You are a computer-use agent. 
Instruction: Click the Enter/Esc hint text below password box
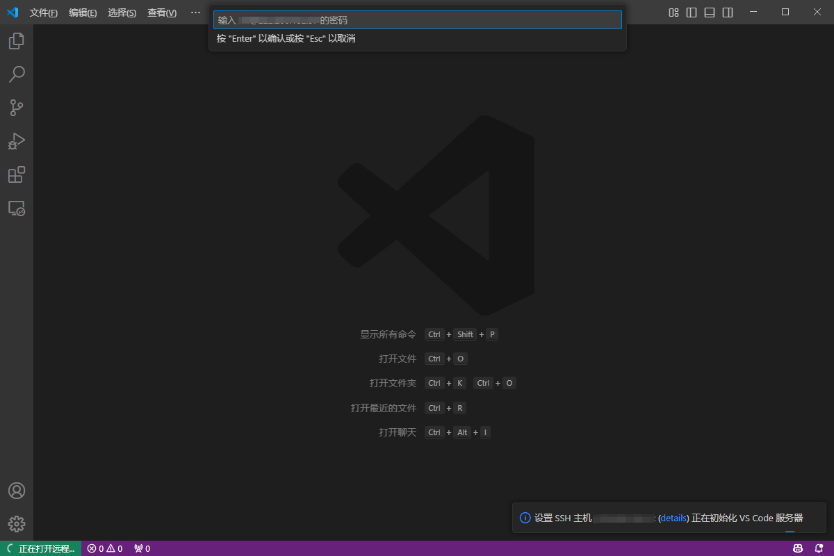(x=286, y=39)
